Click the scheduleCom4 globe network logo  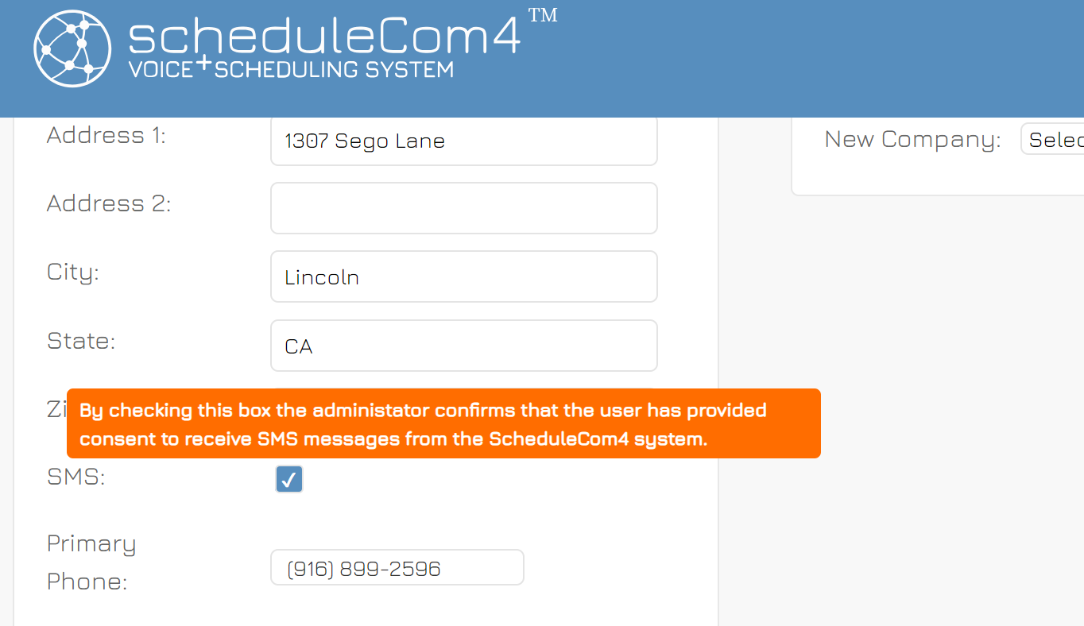pyautogui.click(x=73, y=48)
